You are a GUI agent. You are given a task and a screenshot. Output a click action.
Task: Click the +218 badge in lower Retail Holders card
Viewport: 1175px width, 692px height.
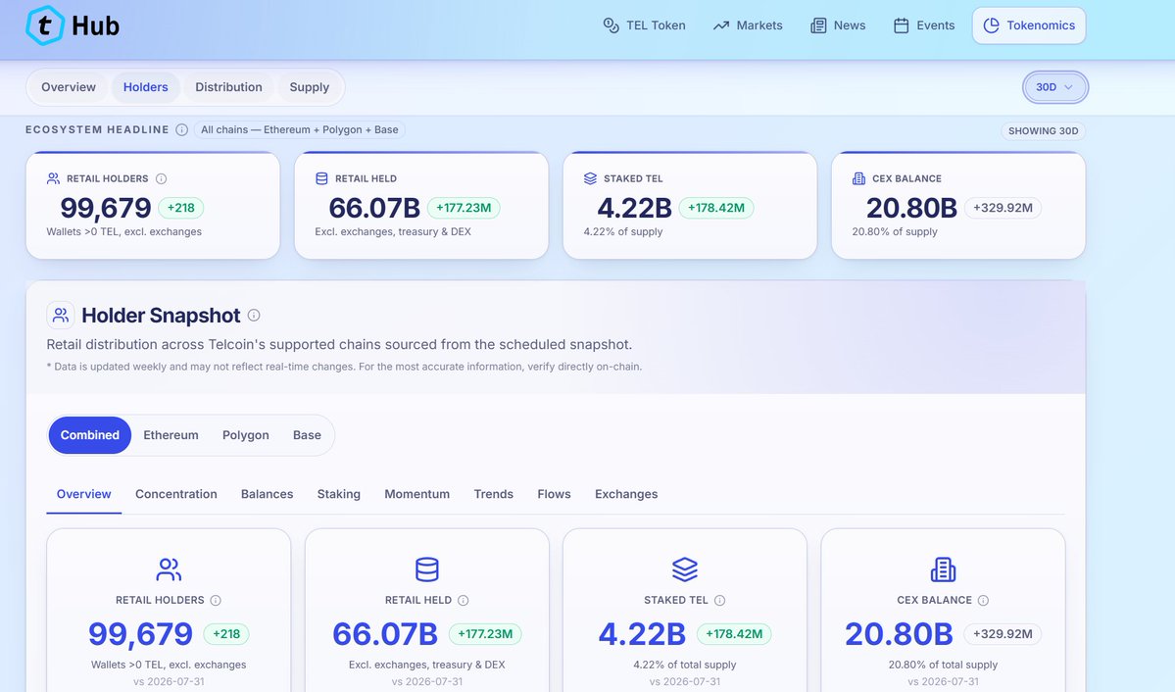pyautogui.click(x=226, y=634)
